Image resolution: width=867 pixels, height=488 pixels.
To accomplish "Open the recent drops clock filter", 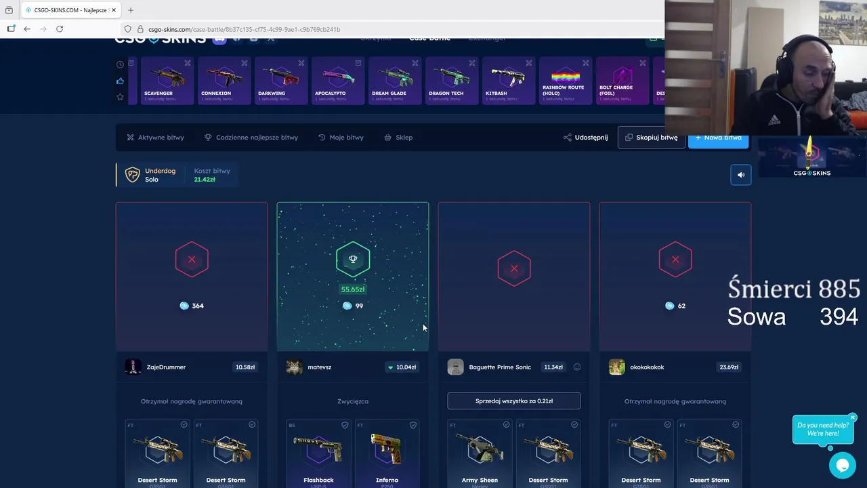I will point(120,64).
